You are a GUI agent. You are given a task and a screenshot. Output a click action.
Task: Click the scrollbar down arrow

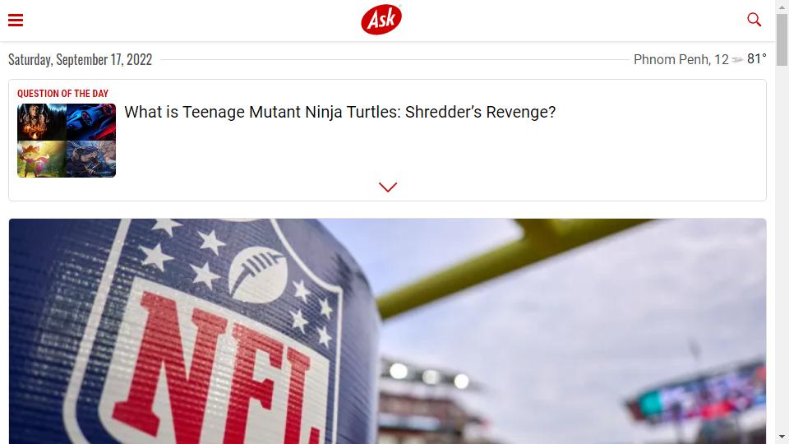click(x=782, y=437)
